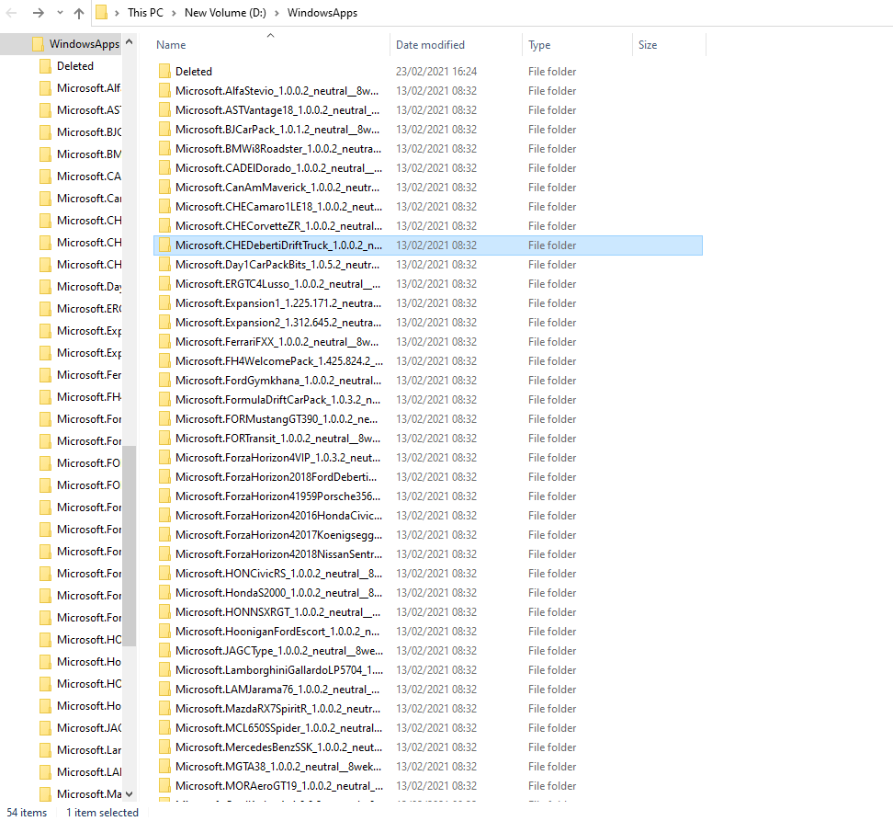Viewport: 893px width, 821px height.
Task: Go up one folder level
Action: pos(79,13)
